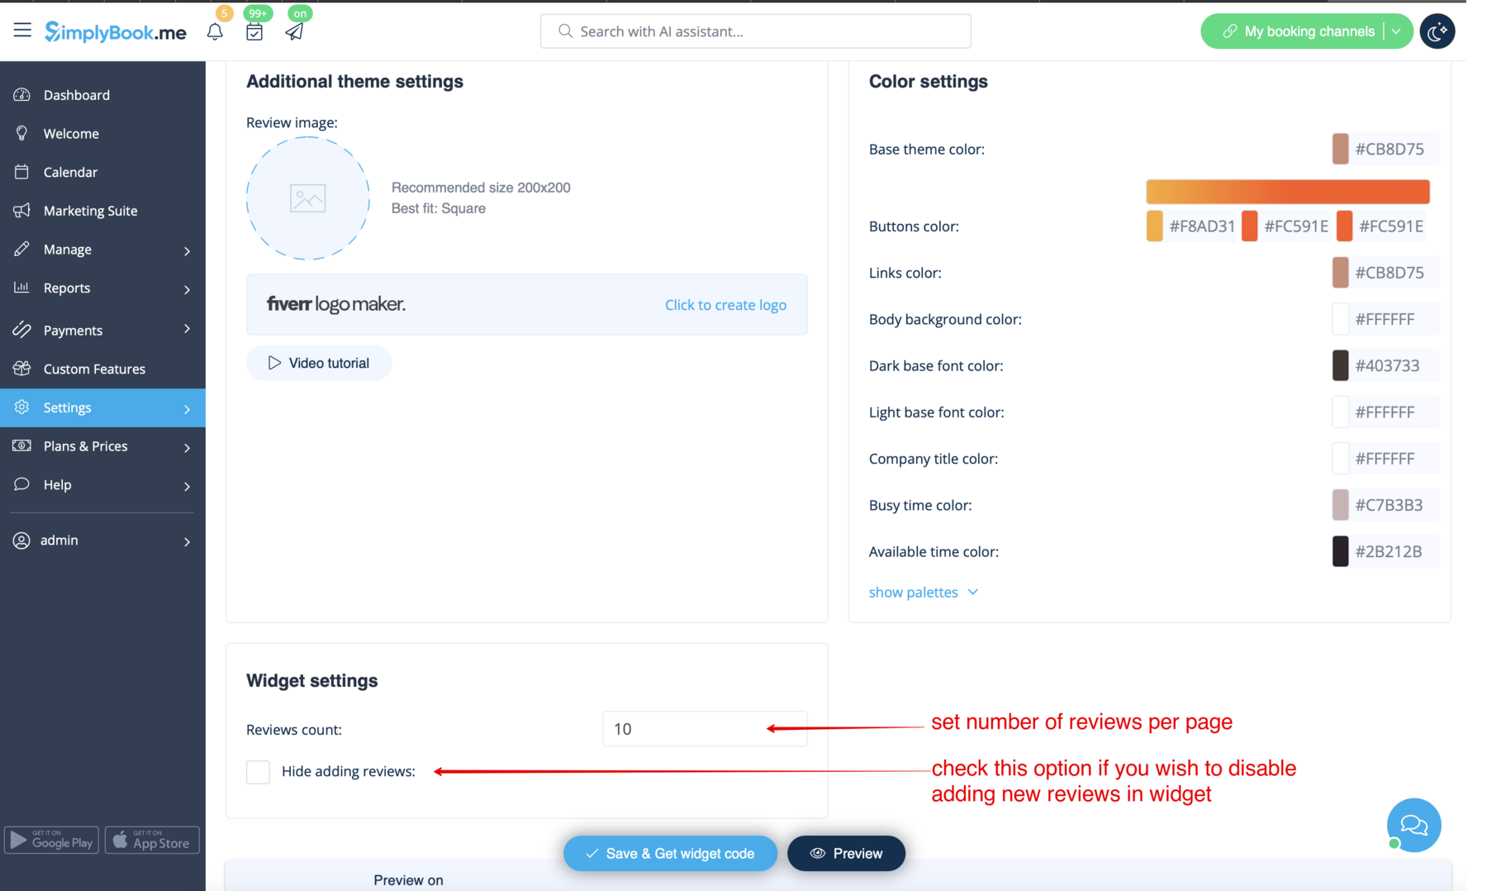Pick the Base theme color swatch
This screenshot has height=891, width=1487.
click(1340, 149)
